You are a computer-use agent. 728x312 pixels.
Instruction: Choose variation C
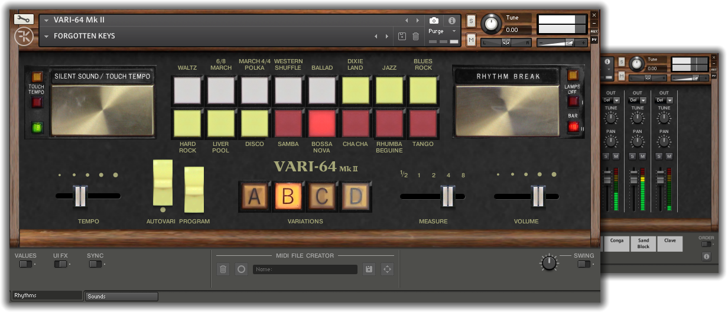(321, 196)
